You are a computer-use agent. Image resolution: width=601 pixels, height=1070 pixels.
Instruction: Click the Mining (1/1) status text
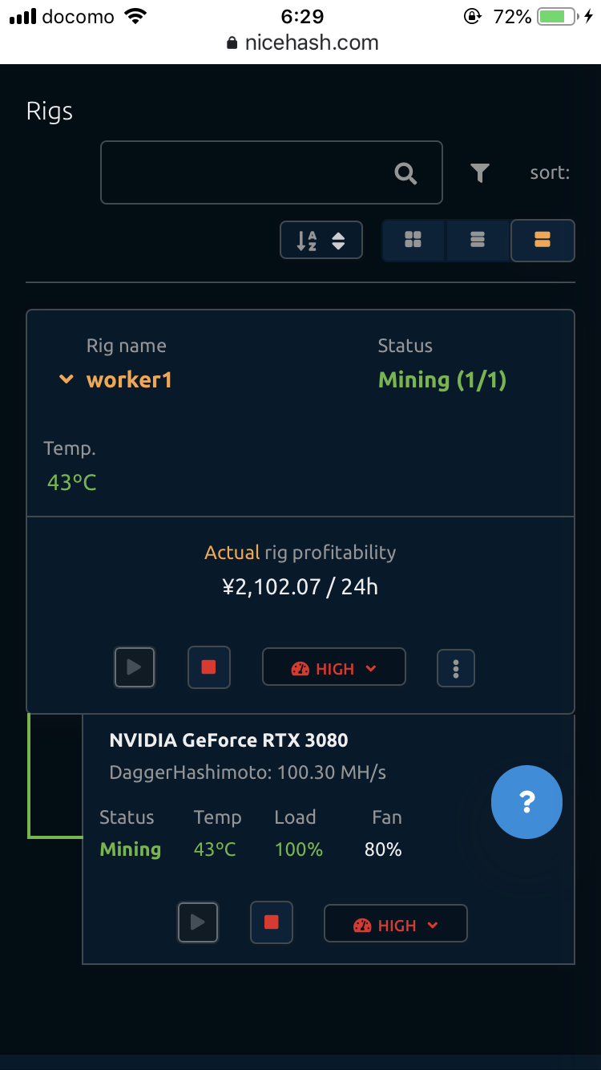point(442,379)
